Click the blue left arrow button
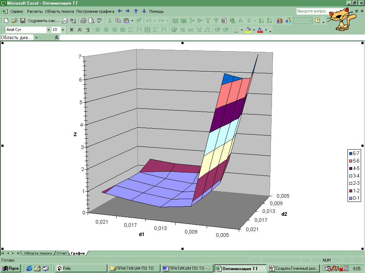The width and height of the screenshot is (365, 273). 120,11
